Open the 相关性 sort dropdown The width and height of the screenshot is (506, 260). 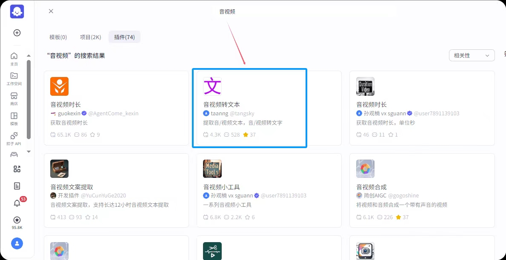coord(472,55)
